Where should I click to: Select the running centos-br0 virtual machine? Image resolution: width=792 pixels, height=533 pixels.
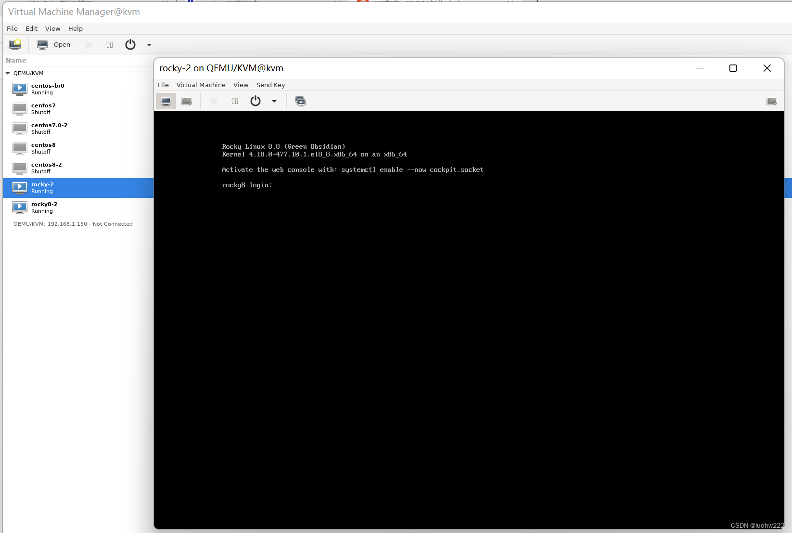point(48,89)
